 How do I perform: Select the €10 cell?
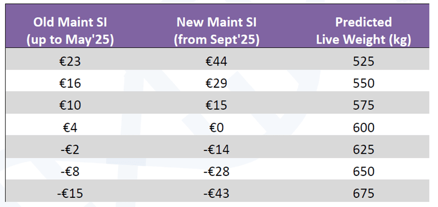71,105
